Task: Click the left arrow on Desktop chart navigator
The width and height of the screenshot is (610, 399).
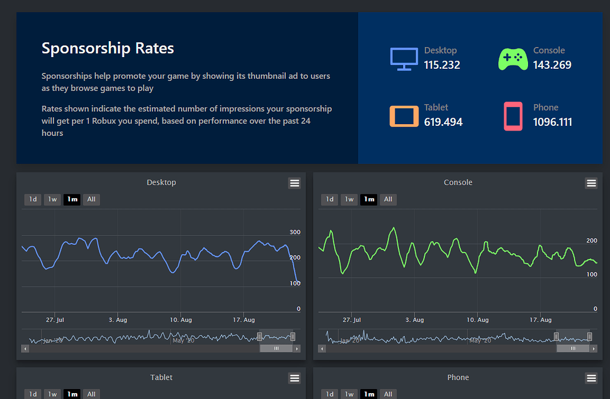Action: (25, 348)
